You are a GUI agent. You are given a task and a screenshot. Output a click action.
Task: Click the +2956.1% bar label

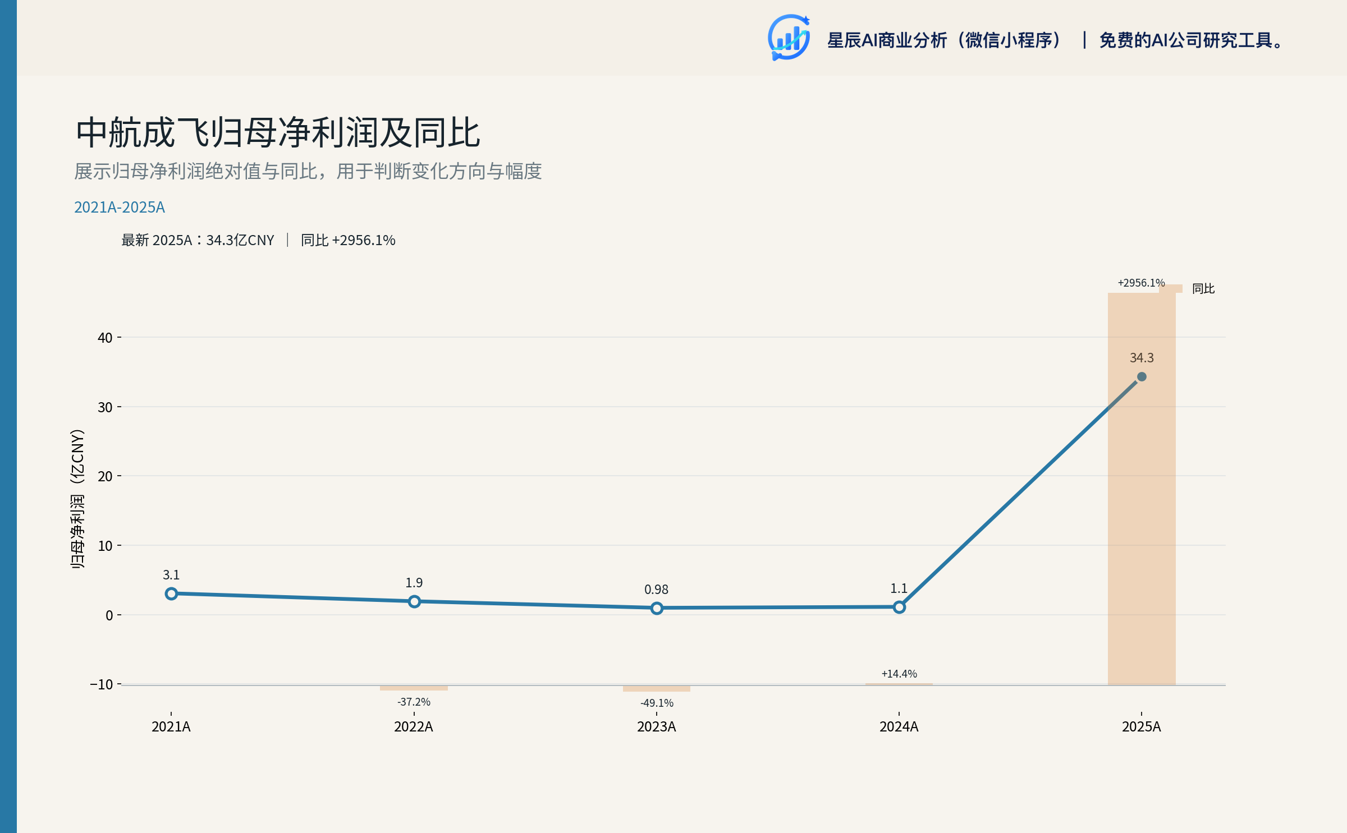1142,283
